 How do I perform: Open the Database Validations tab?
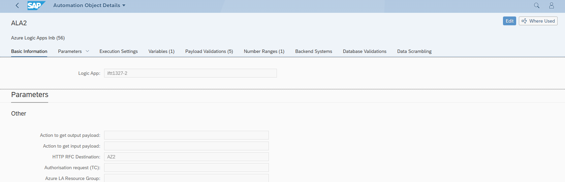tap(365, 51)
